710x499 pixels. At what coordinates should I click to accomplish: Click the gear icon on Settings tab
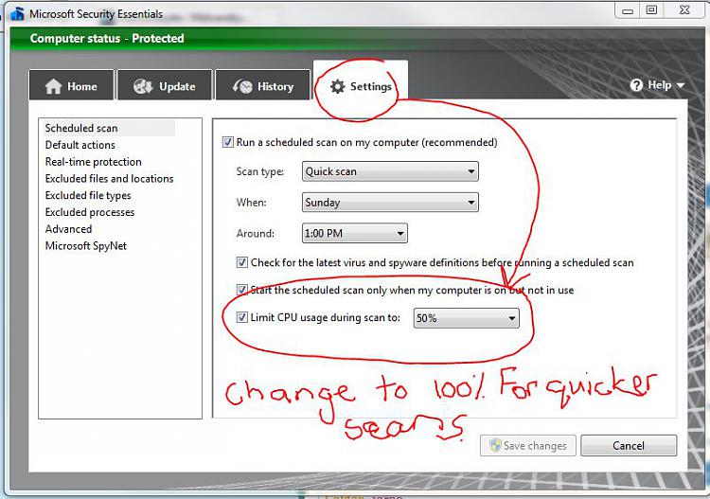pos(337,86)
